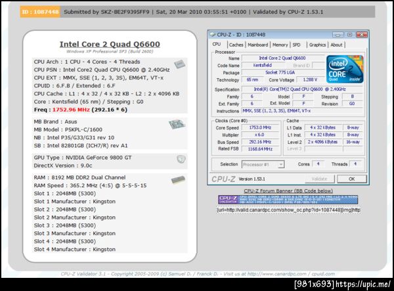Click the Core Speed value 1753.0 MHz
The width and height of the screenshot is (394, 291).
pyautogui.click(x=260, y=127)
